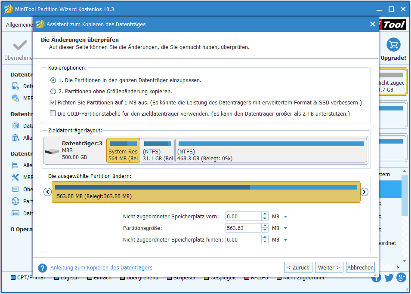This screenshot has width=411, height=294.
Task: Click the Upgrade shopping cart icon
Action: (x=393, y=45)
